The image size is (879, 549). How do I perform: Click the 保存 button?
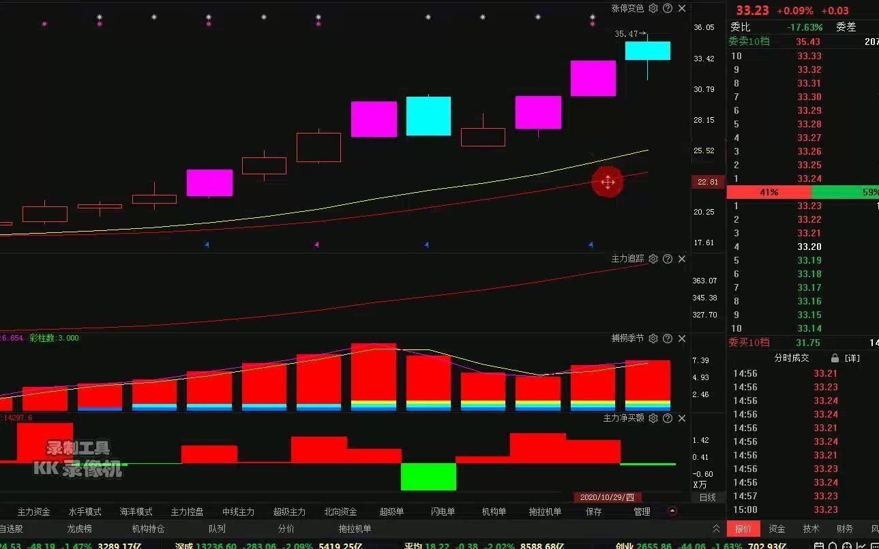[594, 512]
